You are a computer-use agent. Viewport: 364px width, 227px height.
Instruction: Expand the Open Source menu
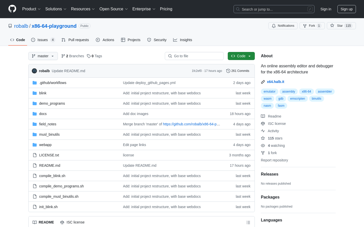(x=114, y=9)
